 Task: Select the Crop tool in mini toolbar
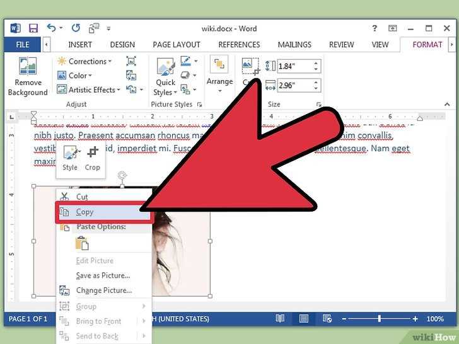coord(93,159)
